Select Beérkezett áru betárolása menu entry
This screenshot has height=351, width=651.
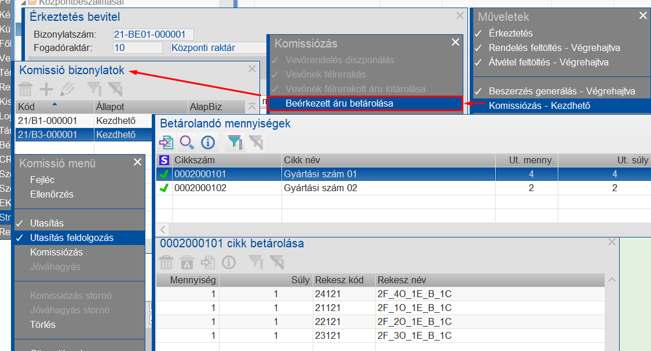[x=365, y=104]
